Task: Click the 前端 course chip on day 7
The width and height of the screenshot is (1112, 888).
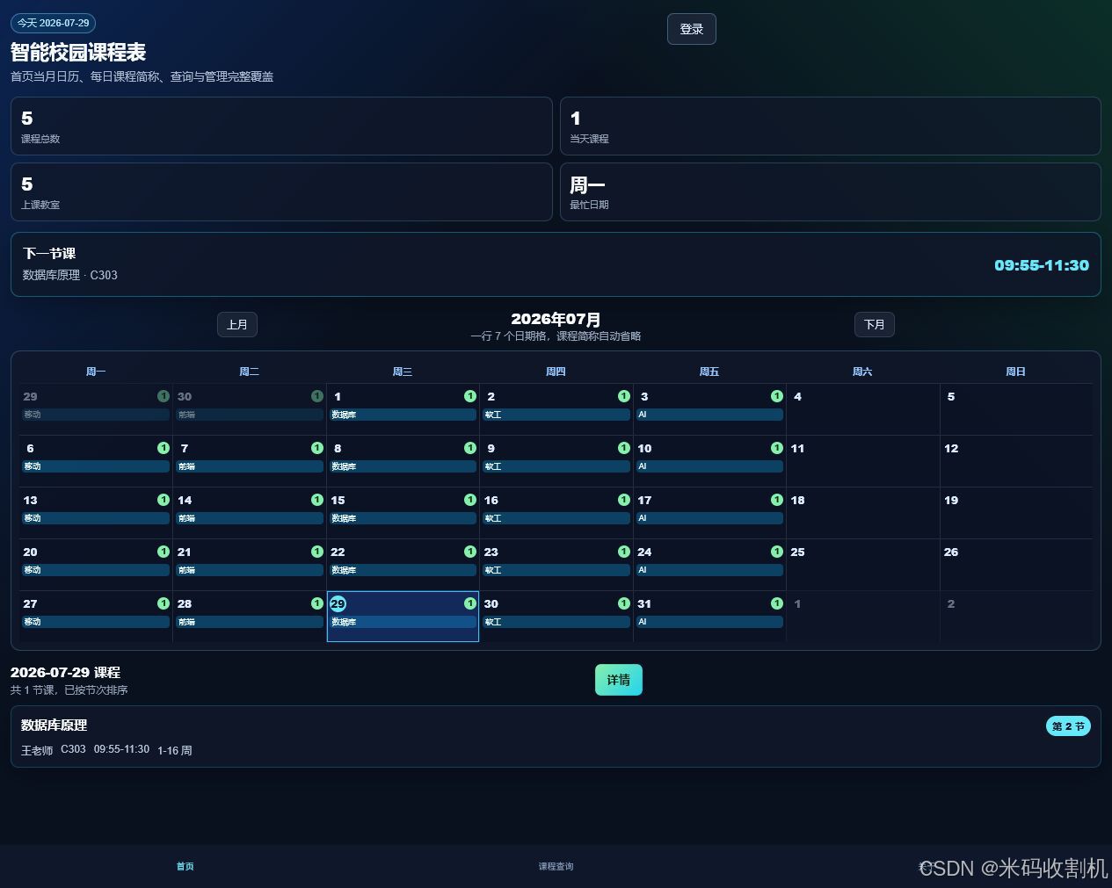Action: coord(250,466)
